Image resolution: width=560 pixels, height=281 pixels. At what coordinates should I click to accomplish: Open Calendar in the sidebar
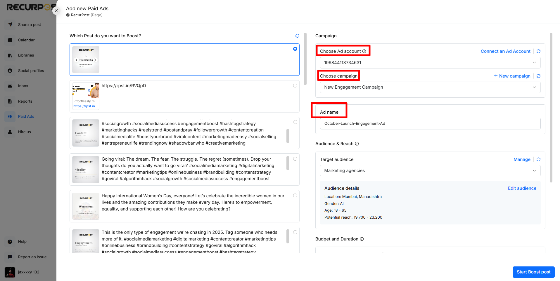[26, 40]
